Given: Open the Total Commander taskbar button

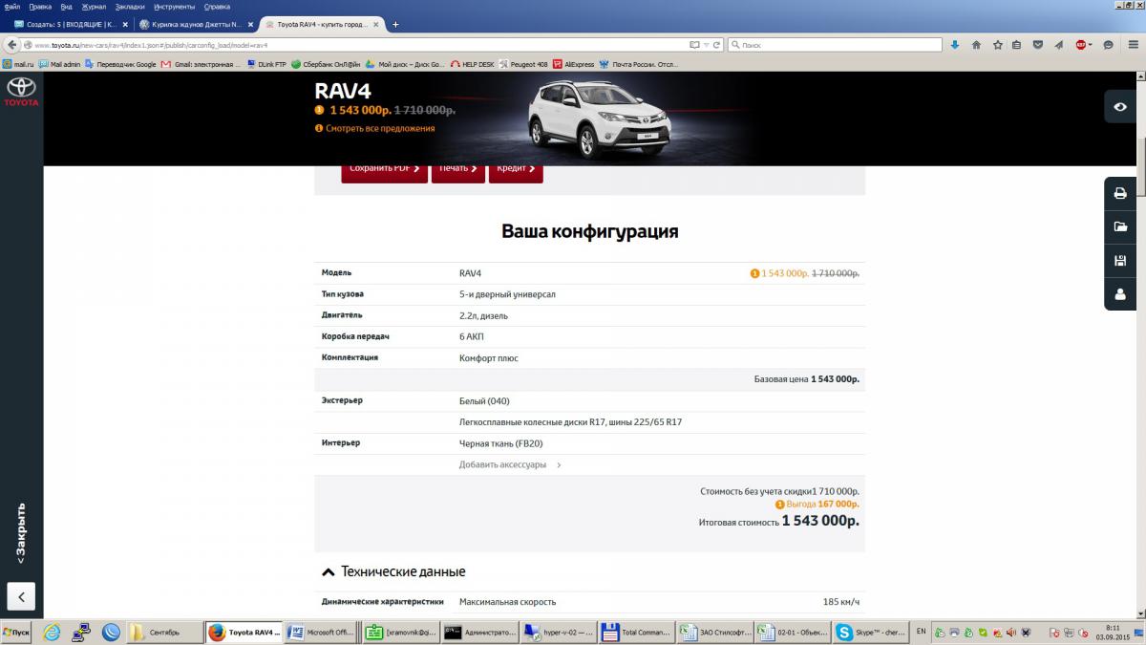Looking at the screenshot, I should pos(635,632).
